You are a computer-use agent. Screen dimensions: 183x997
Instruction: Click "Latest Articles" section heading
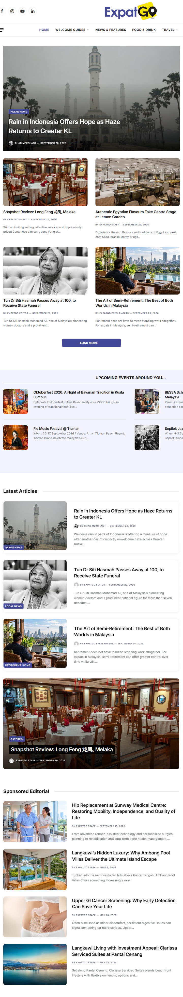click(x=20, y=491)
